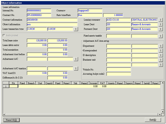
Task: Select the Assets column header
Action: point(111,83)
